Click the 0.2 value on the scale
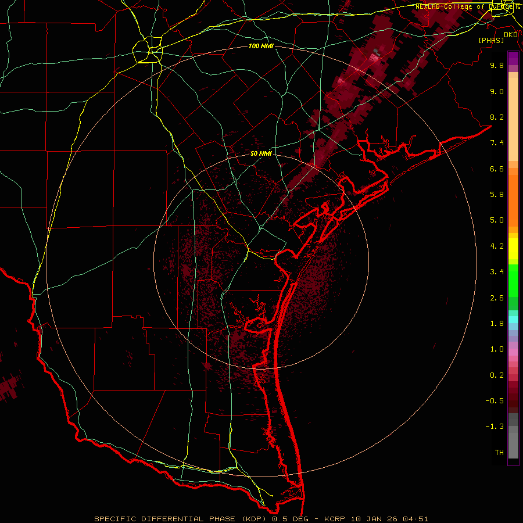This screenshot has height=523, width=523. click(497, 375)
